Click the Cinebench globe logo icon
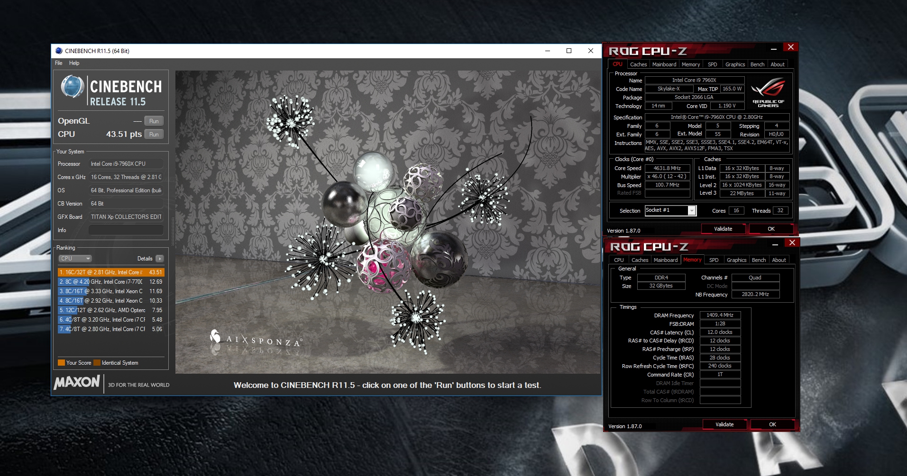 (x=73, y=87)
